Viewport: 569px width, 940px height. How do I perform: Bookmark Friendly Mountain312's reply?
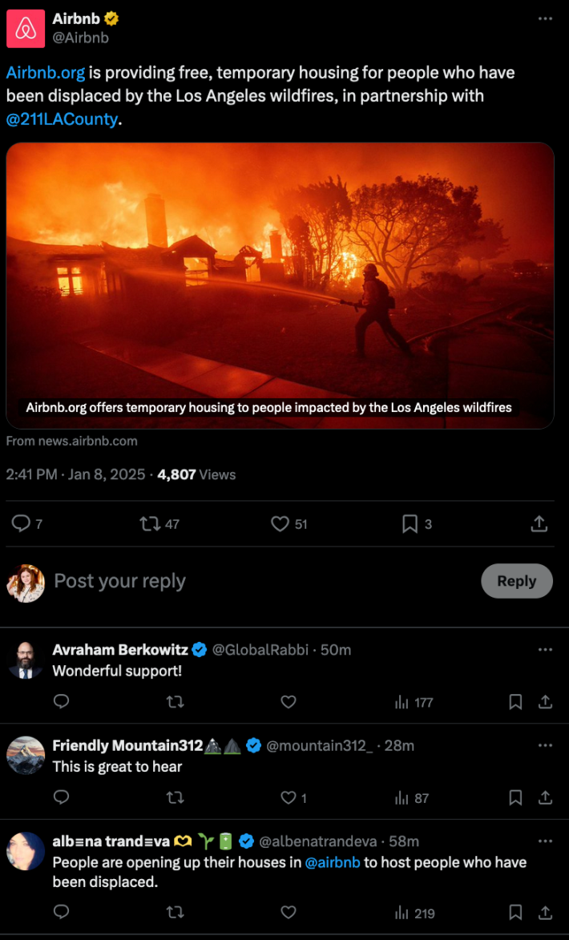(x=515, y=798)
